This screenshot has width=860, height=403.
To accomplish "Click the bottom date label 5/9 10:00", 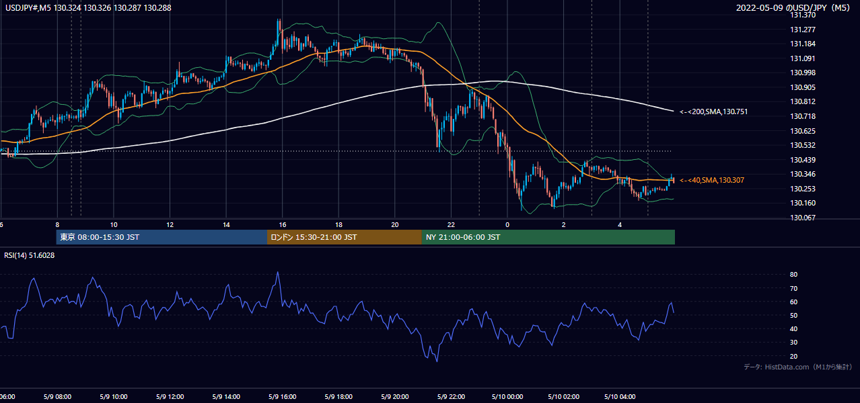I will (114, 396).
